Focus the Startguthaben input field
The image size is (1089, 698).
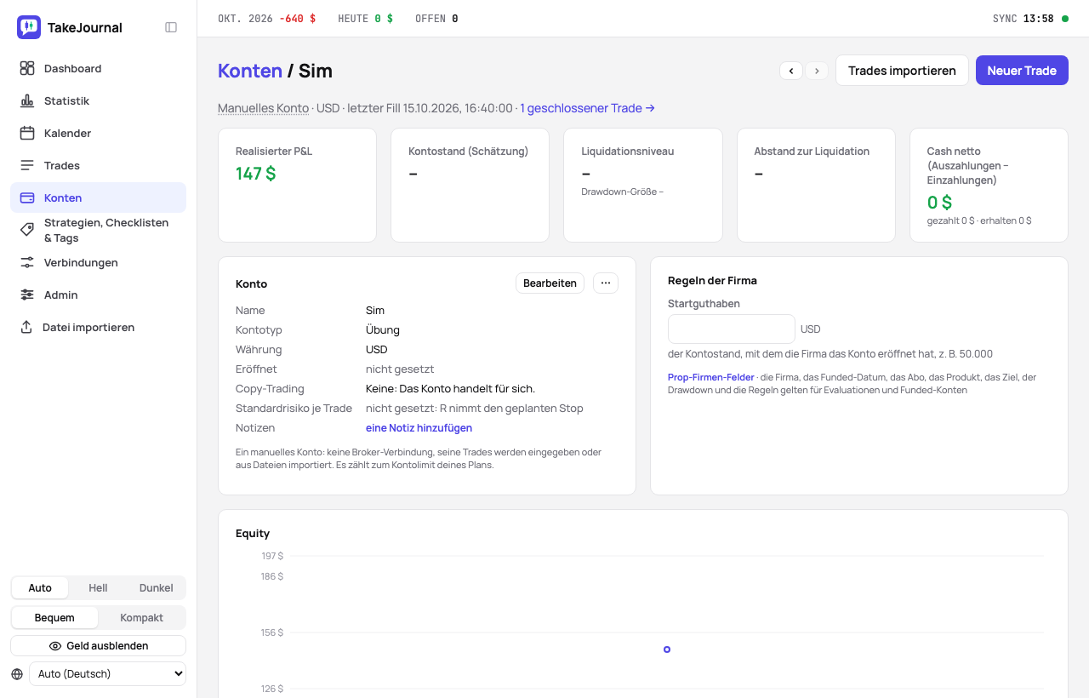tap(732, 329)
